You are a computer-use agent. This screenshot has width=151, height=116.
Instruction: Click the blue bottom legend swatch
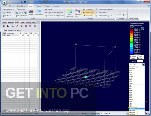coord(132,53)
